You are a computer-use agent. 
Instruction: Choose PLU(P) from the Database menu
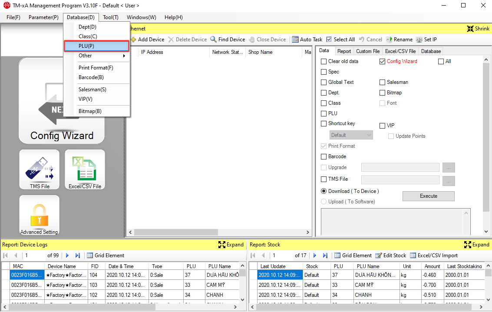tap(96, 46)
